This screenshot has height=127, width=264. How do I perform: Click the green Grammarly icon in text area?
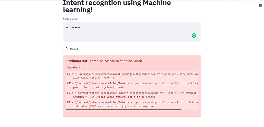194,35
